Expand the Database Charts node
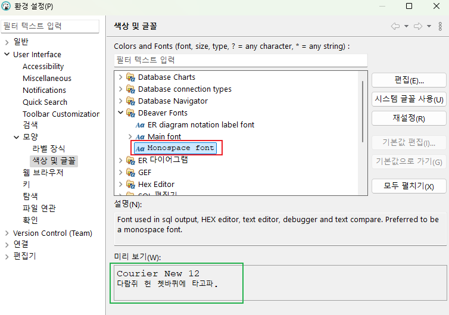Viewport: 449px width, 315px height. pyautogui.click(x=120, y=77)
